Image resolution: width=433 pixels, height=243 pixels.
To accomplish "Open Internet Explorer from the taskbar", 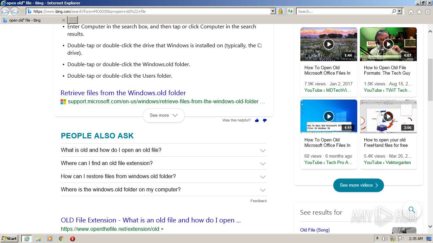I will 26,239.
